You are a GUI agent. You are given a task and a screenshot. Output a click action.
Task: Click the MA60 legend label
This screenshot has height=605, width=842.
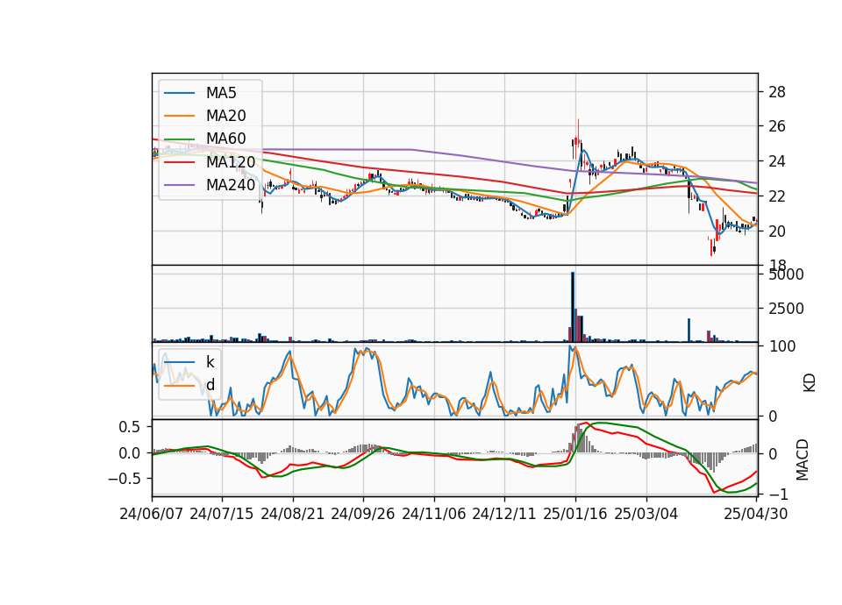coord(225,139)
